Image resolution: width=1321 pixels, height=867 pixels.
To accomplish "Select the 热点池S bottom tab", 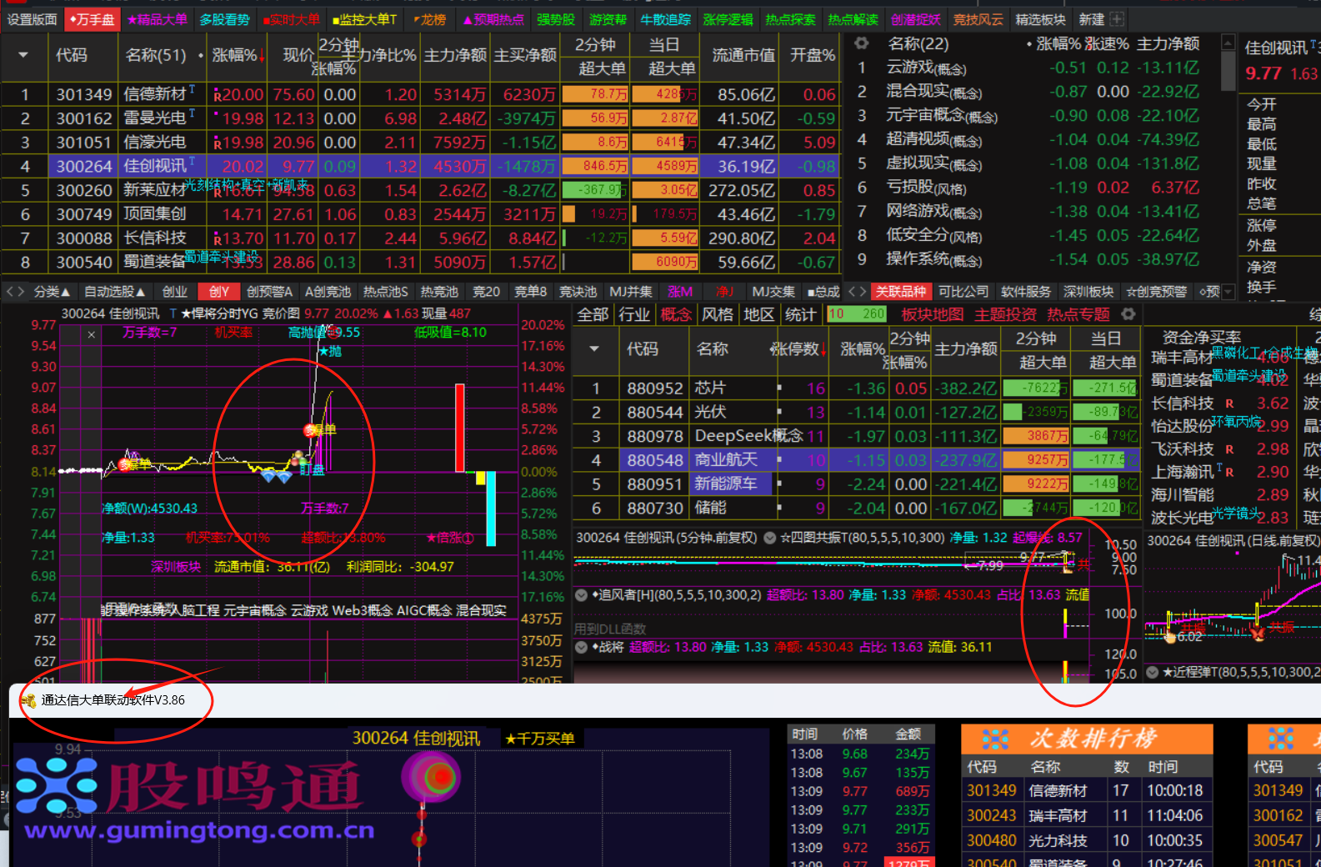I will [x=386, y=292].
